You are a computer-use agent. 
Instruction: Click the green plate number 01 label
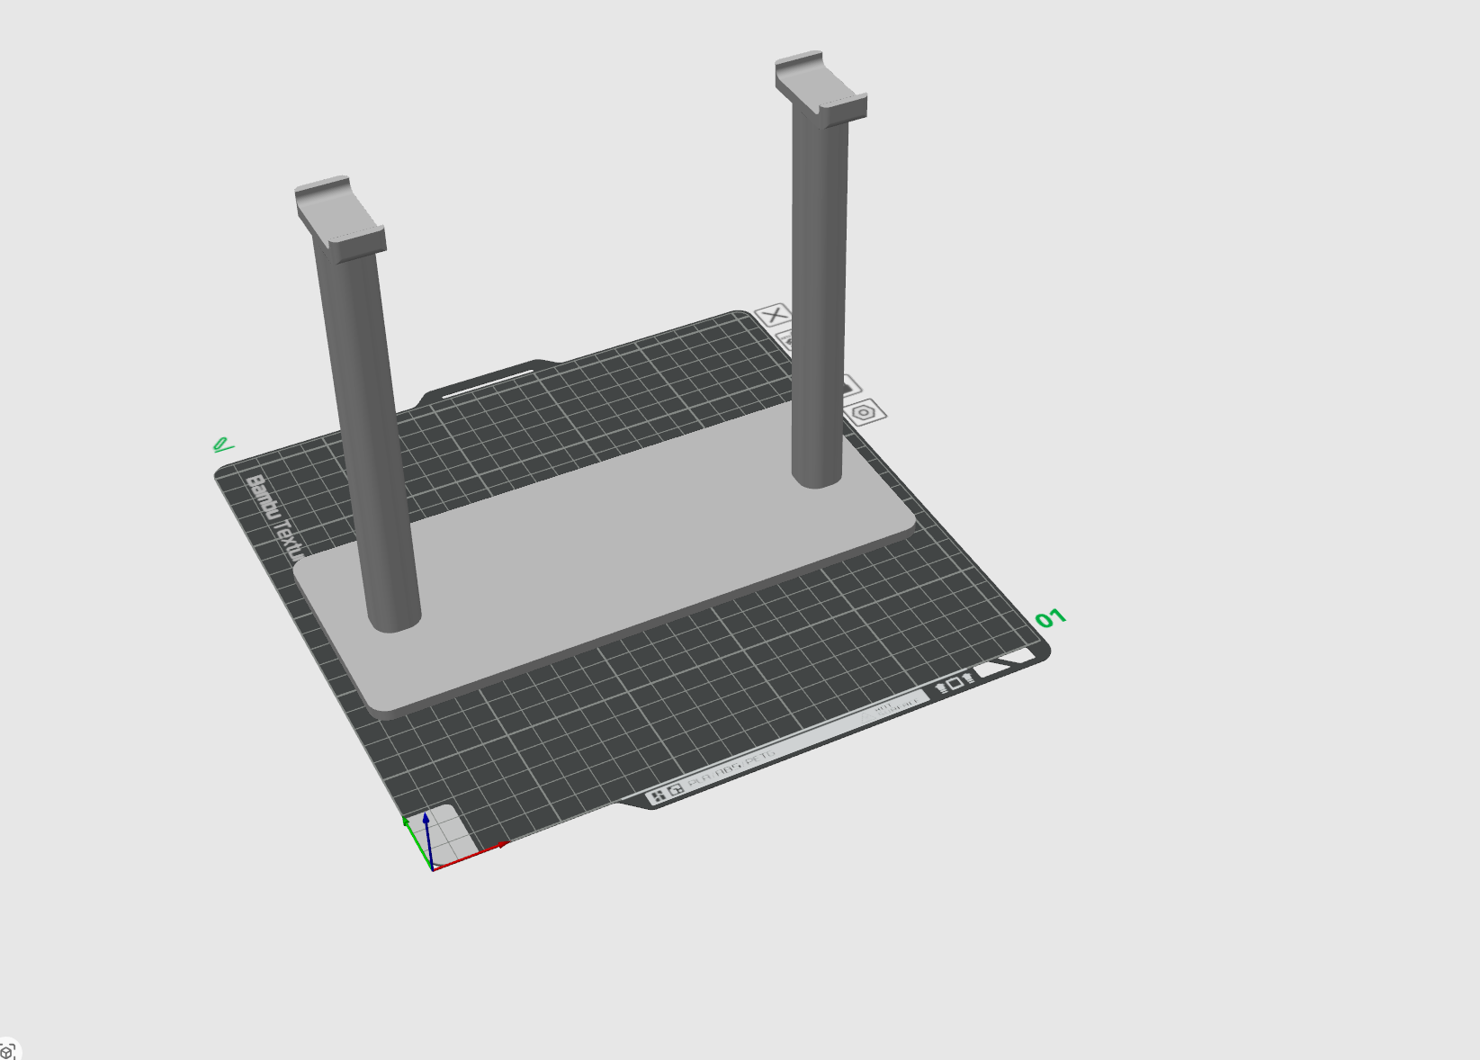pos(1050,618)
